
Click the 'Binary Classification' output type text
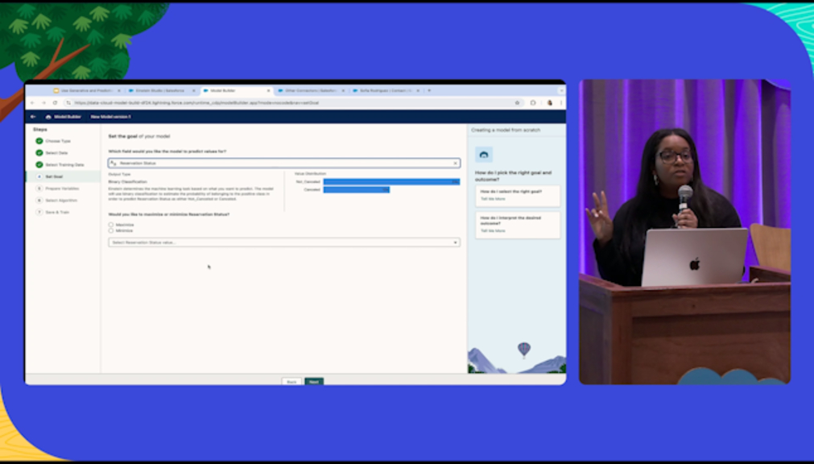point(128,182)
